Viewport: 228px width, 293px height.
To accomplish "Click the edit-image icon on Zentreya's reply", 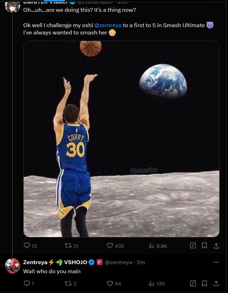I will pyautogui.click(x=193, y=283).
